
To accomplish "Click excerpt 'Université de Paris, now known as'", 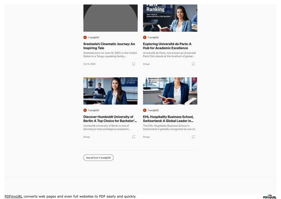I will tap(169, 54).
